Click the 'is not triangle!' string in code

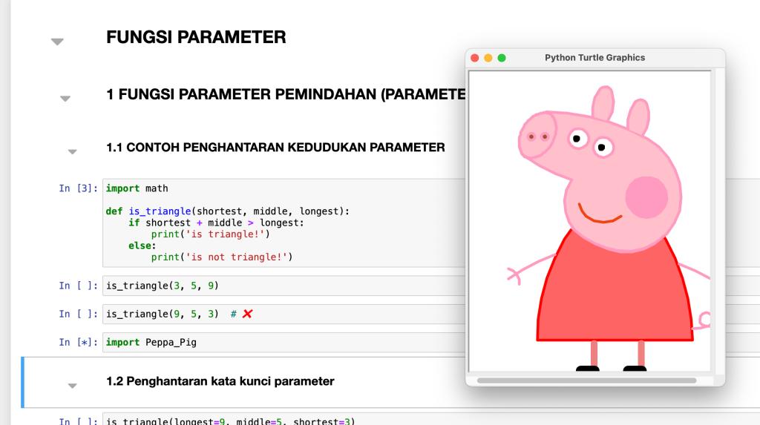[237, 257]
